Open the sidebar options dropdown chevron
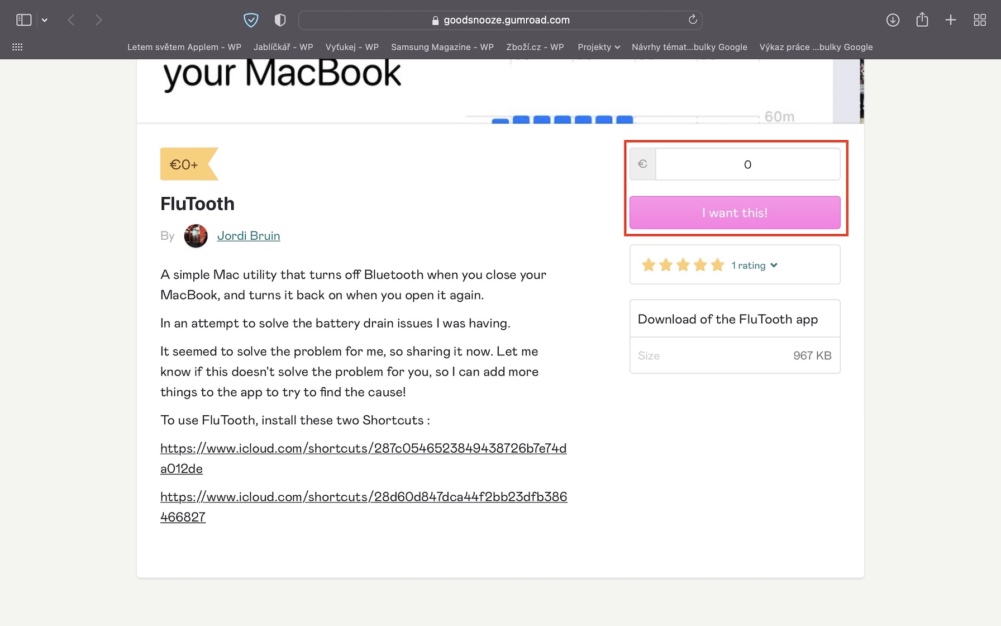Screen dimensions: 1001x626 click(x=45, y=20)
